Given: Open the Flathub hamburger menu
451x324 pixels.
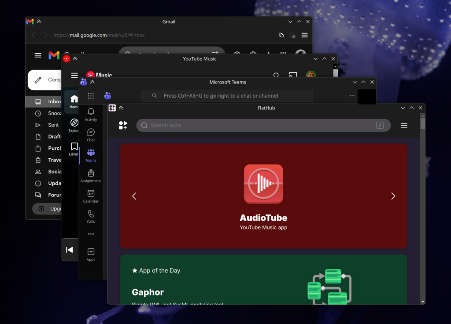Looking at the screenshot, I should click(404, 125).
